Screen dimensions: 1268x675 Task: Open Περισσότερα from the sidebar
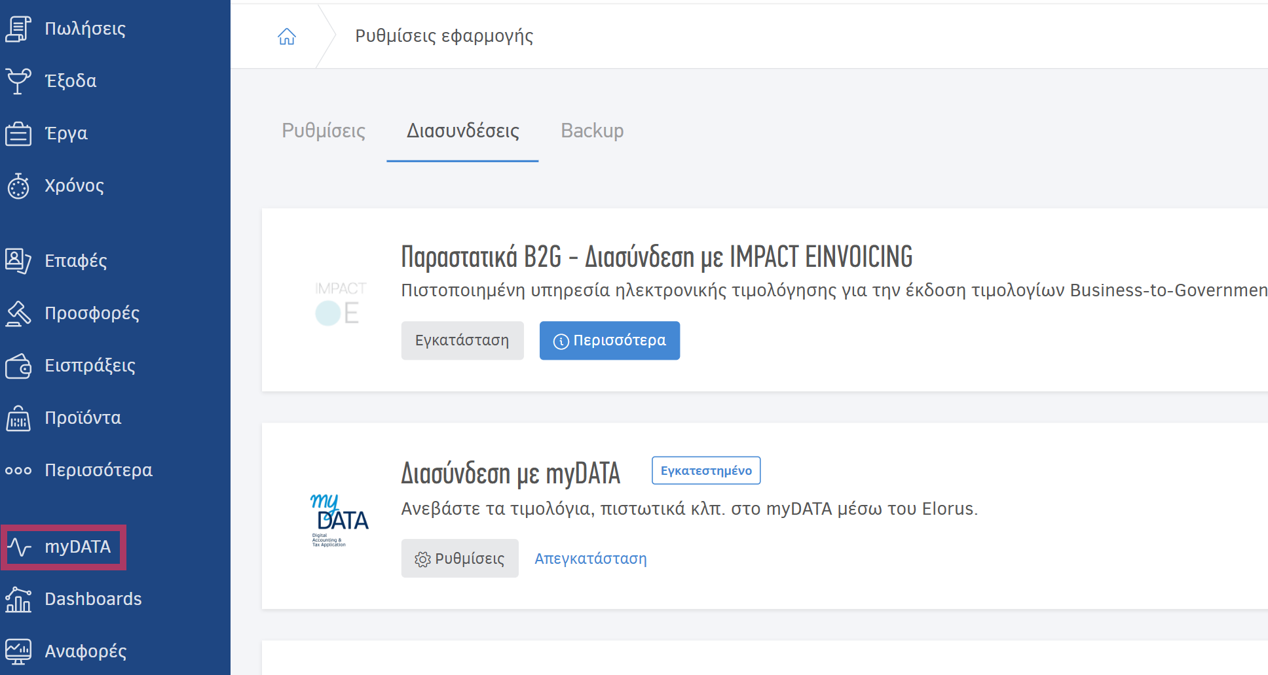click(98, 470)
